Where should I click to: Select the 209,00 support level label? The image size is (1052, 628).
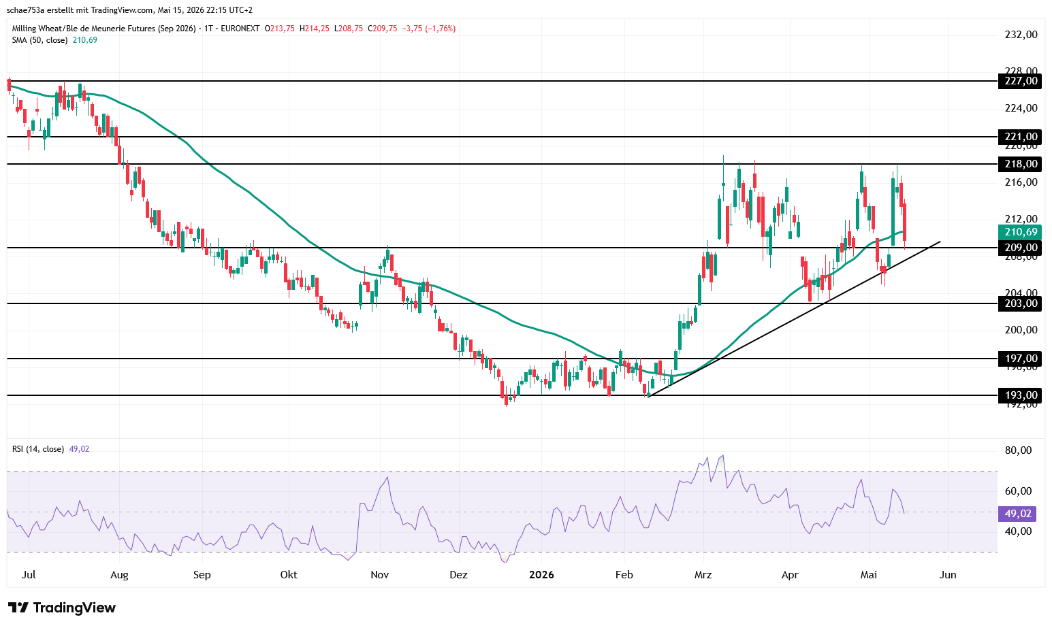tap(1019, 248)
